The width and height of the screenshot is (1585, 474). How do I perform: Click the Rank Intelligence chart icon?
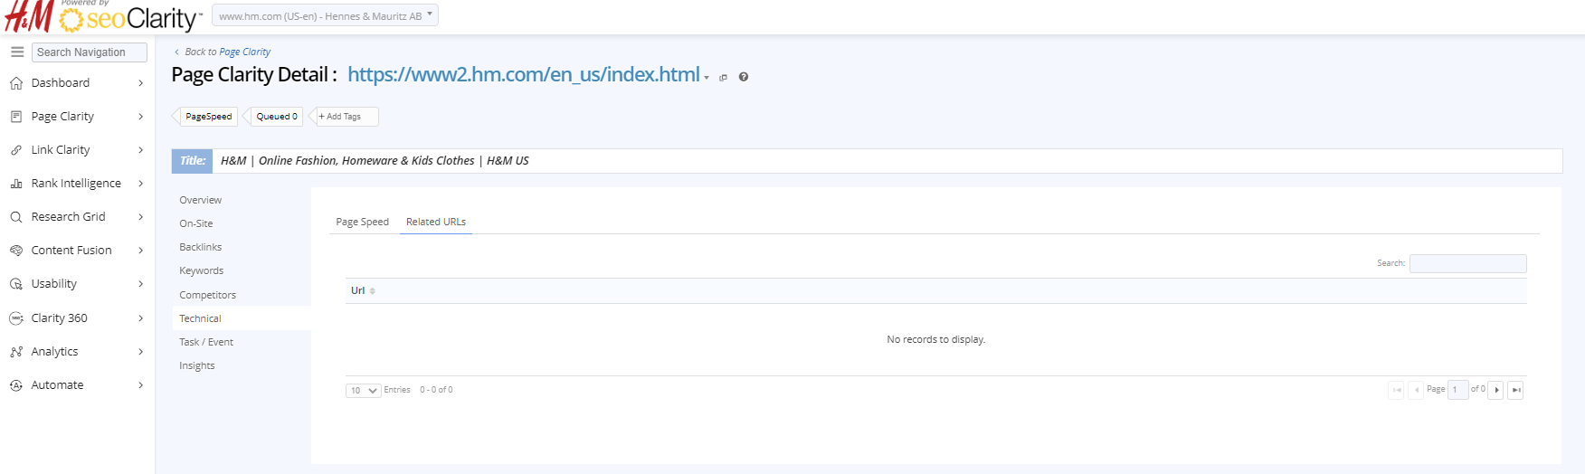[16, 184]
